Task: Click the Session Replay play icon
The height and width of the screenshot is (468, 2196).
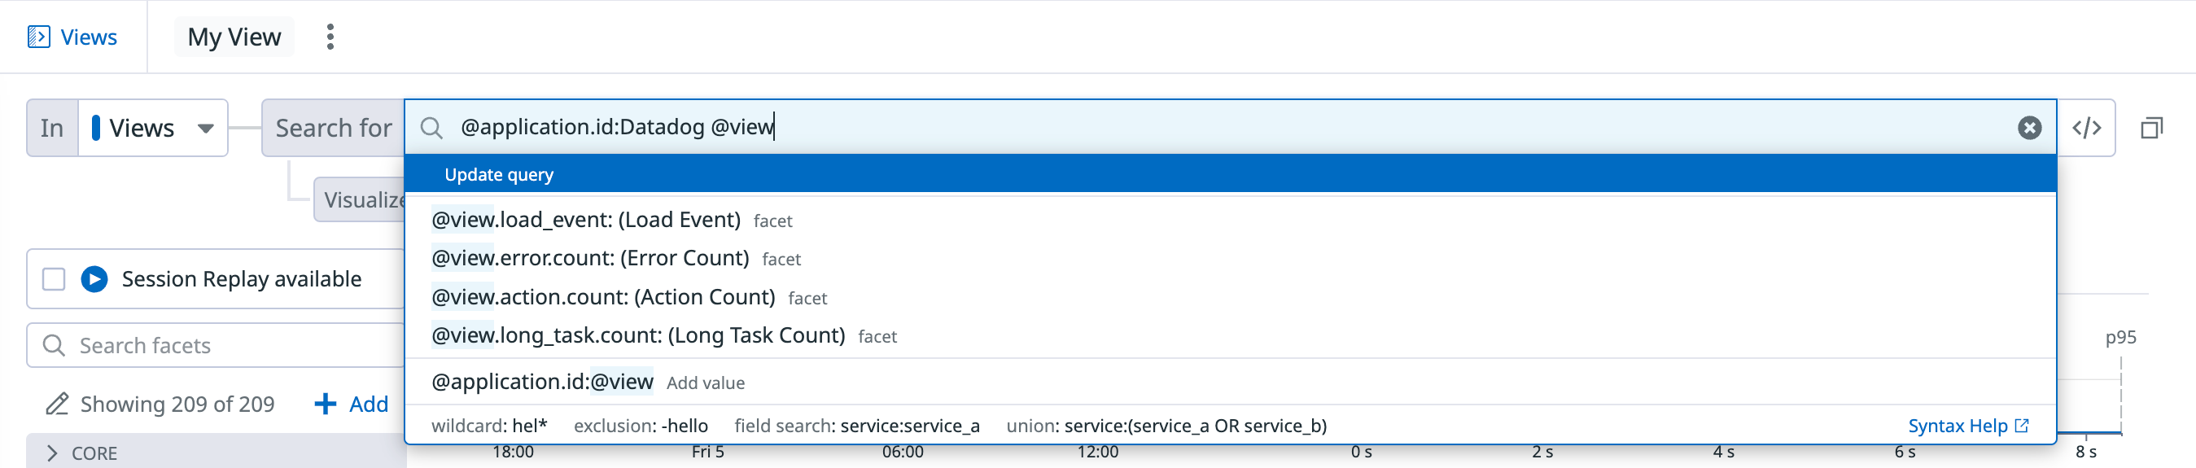Action: click(94, 278)
